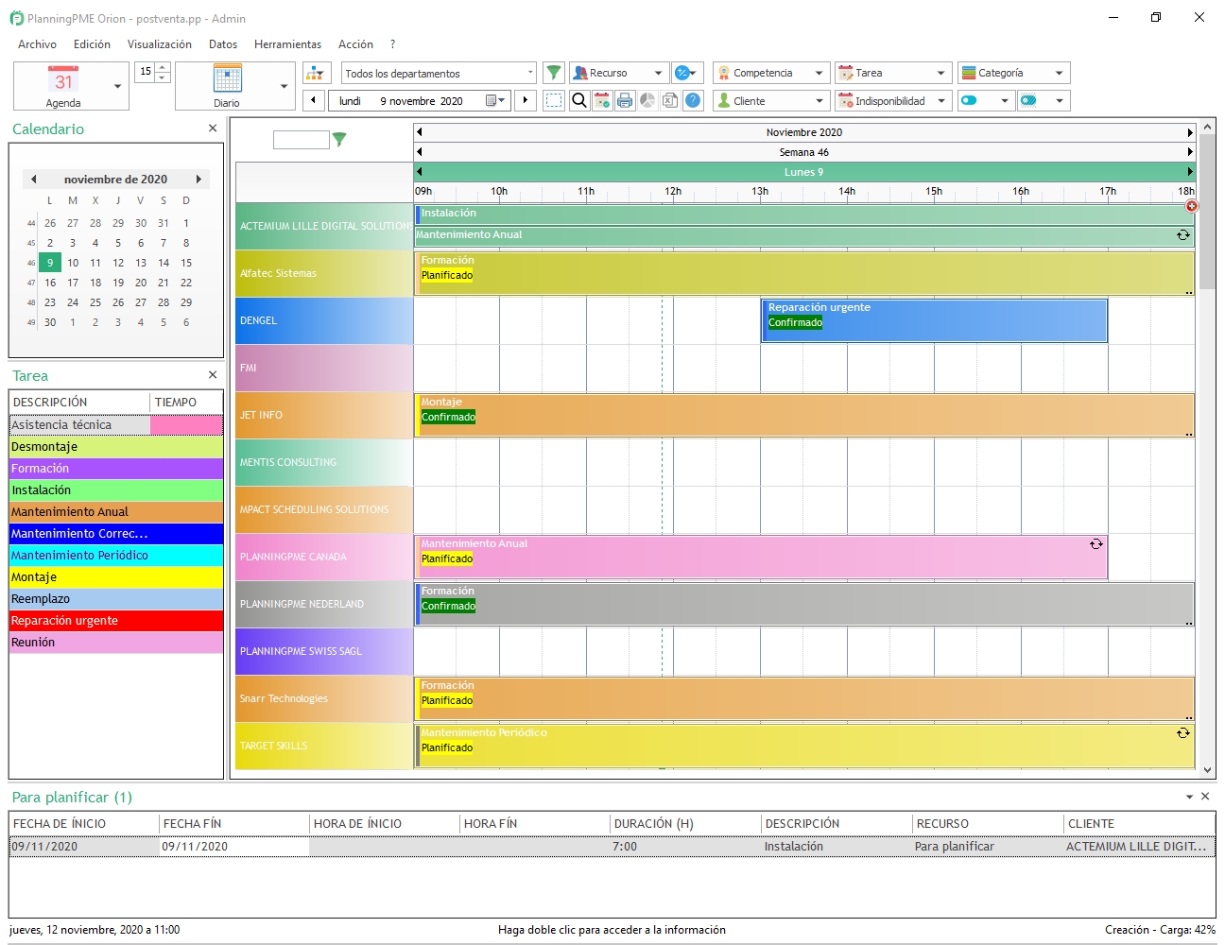The image size is (1225, 945).
Task: Click the FECHA DE INICIO column header
Action: 84,823
